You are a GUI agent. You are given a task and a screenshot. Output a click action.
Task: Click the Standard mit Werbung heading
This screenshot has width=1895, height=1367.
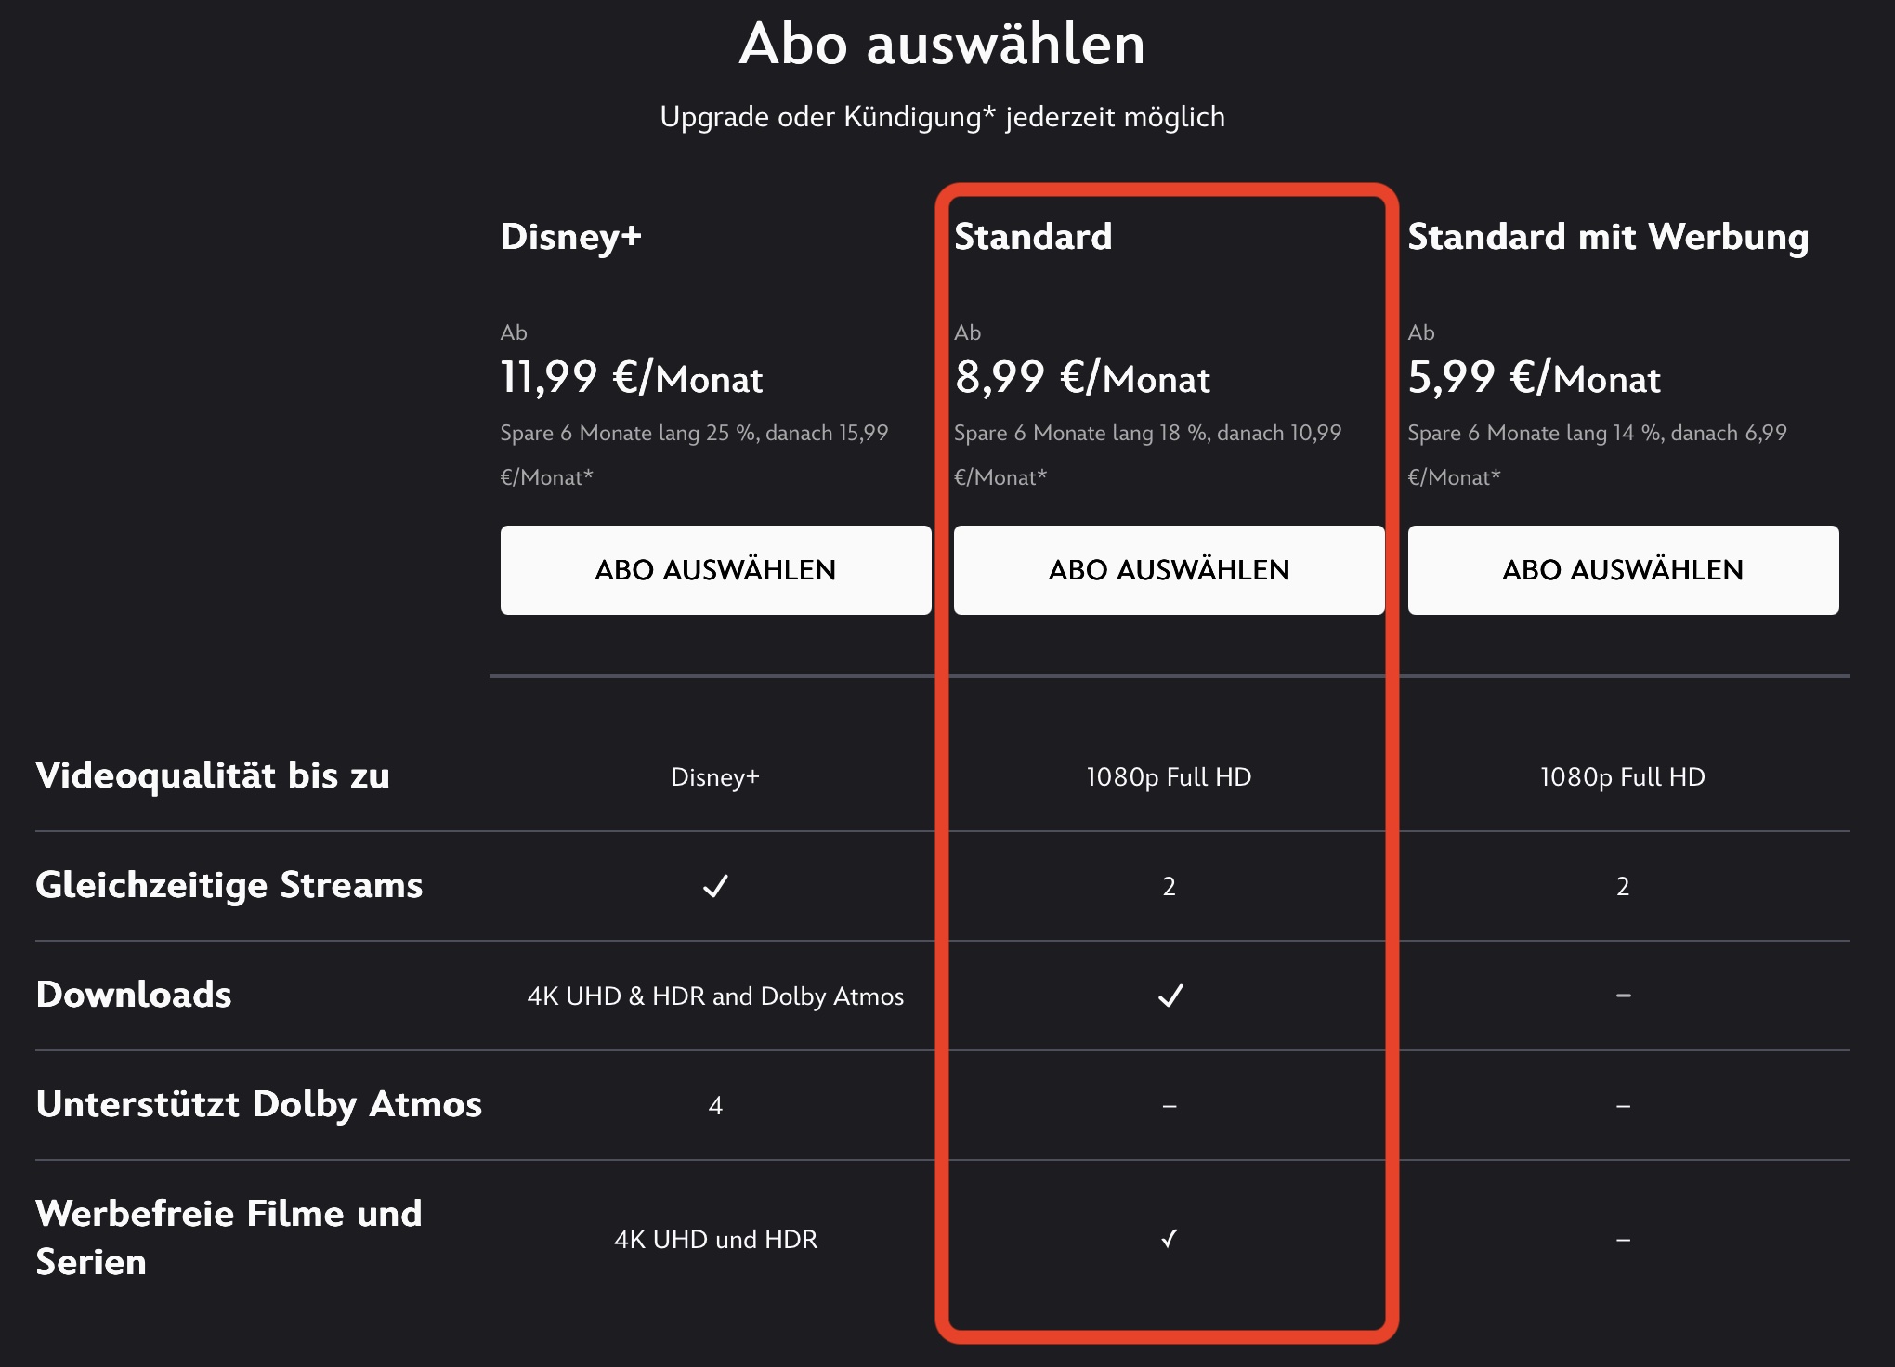[1609, 237]
